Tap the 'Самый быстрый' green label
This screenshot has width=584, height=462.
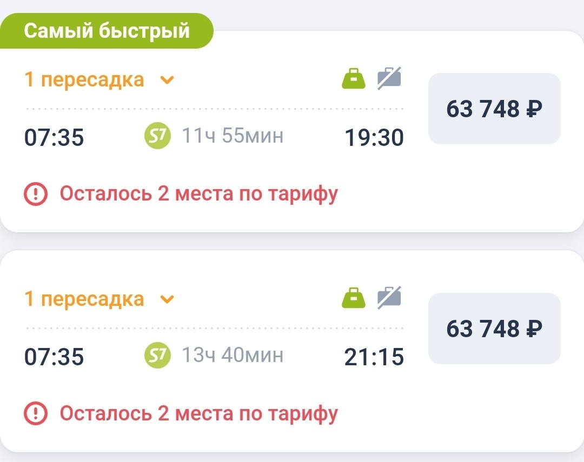coord(107,31)
